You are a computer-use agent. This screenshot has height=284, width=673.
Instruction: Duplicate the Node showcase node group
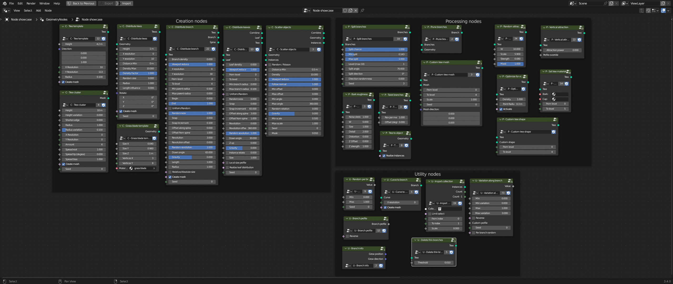350,11
